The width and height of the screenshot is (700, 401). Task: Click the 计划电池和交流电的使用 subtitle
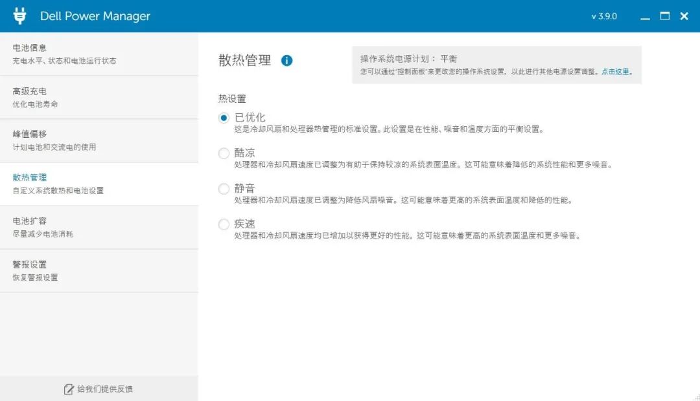tap(54, 147)
